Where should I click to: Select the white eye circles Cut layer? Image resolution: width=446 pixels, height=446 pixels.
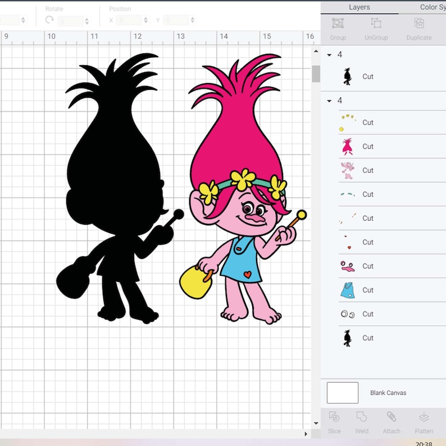393,314
